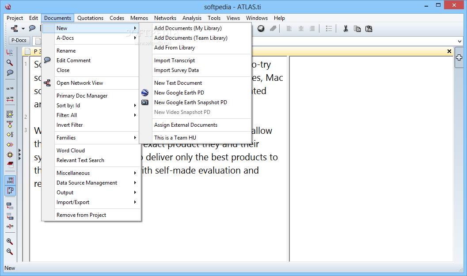Open the Quotations menu

[x=90, y=18]
